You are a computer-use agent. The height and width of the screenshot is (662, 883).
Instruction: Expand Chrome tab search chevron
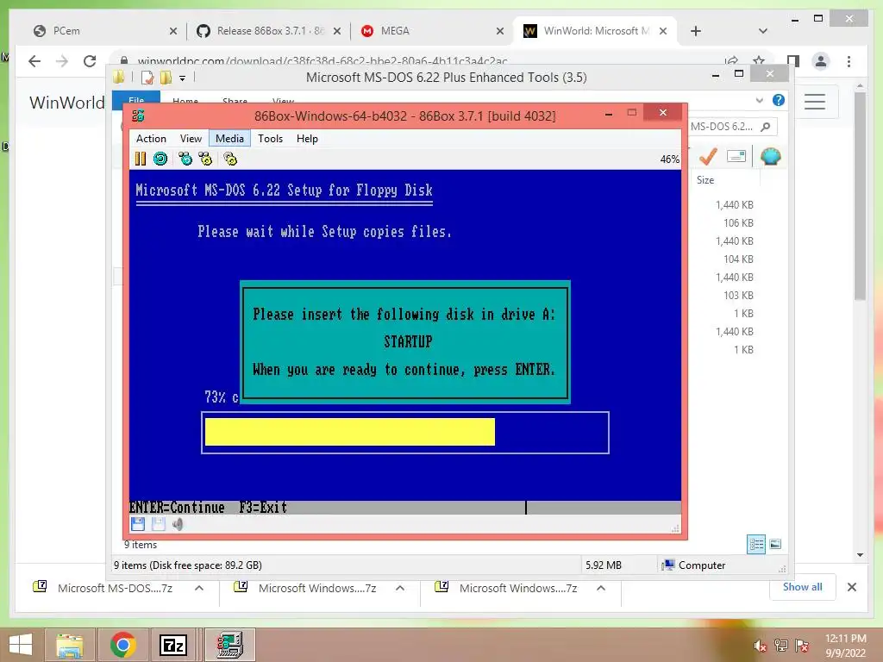click(763, 31)
